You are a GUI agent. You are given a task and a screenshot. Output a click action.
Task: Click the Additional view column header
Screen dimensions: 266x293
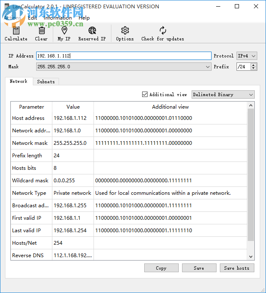170,107
